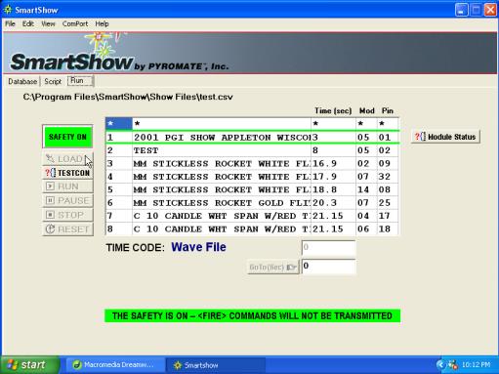Select row 2 TEST in the cue list
This screenshot has height=374, width=499.
(x=252, y=150)
